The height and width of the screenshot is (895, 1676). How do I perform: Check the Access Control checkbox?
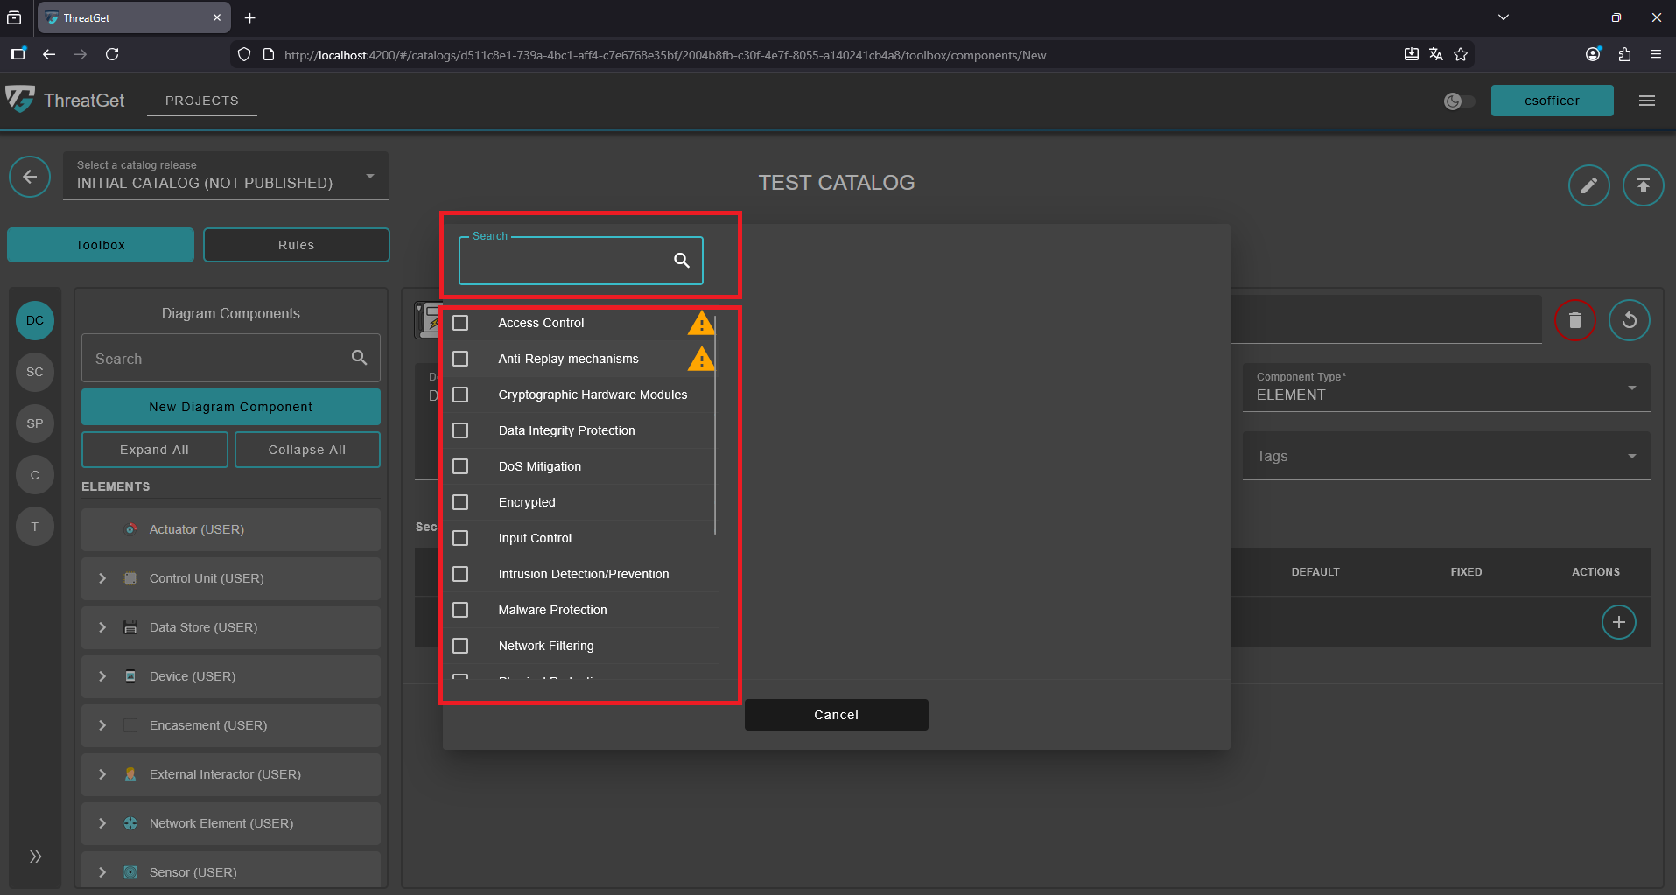(461, 323)
